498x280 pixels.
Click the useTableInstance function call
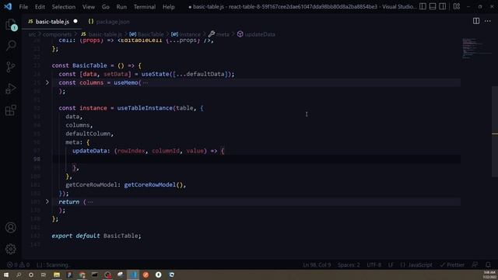click(x=145, y=108)
